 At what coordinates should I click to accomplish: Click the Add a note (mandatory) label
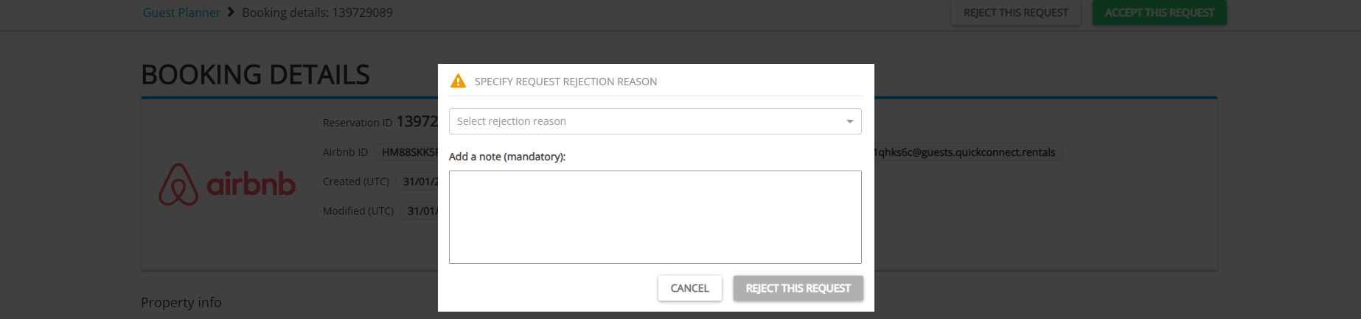tap(507, 157)
